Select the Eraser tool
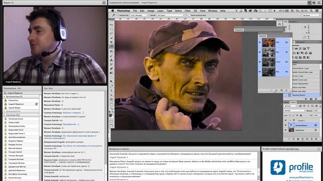323x181 pixels. [112, 68]
